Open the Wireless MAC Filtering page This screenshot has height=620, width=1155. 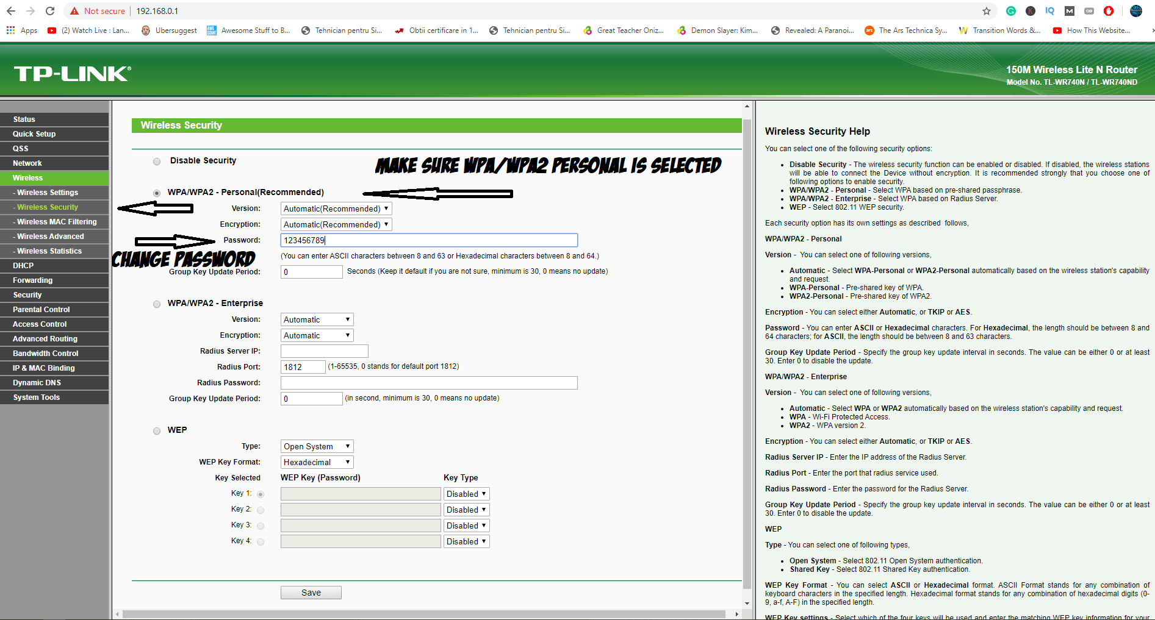click(x=54, y=221)
